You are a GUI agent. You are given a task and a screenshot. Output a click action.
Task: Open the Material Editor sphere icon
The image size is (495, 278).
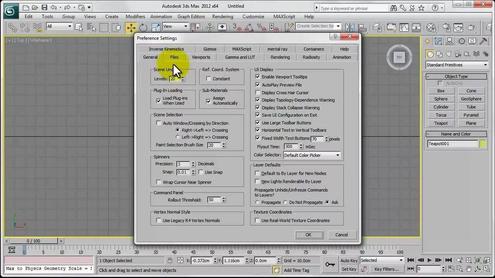pyautogui.click(x=431, y=27)
